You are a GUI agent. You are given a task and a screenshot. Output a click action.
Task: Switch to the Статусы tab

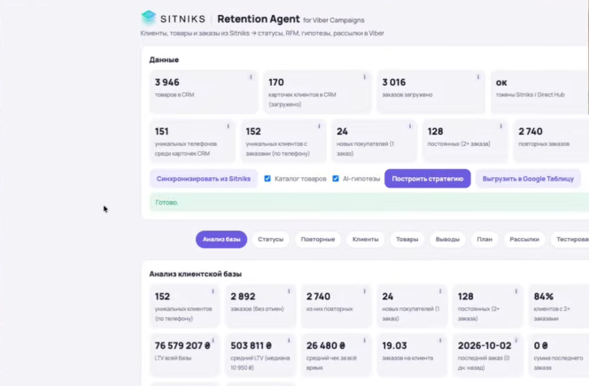[270, 240]
